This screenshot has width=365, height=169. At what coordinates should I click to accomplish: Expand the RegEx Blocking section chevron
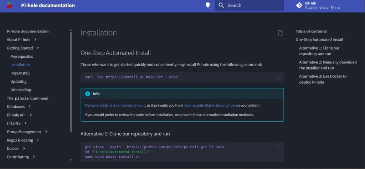point(38,140)
